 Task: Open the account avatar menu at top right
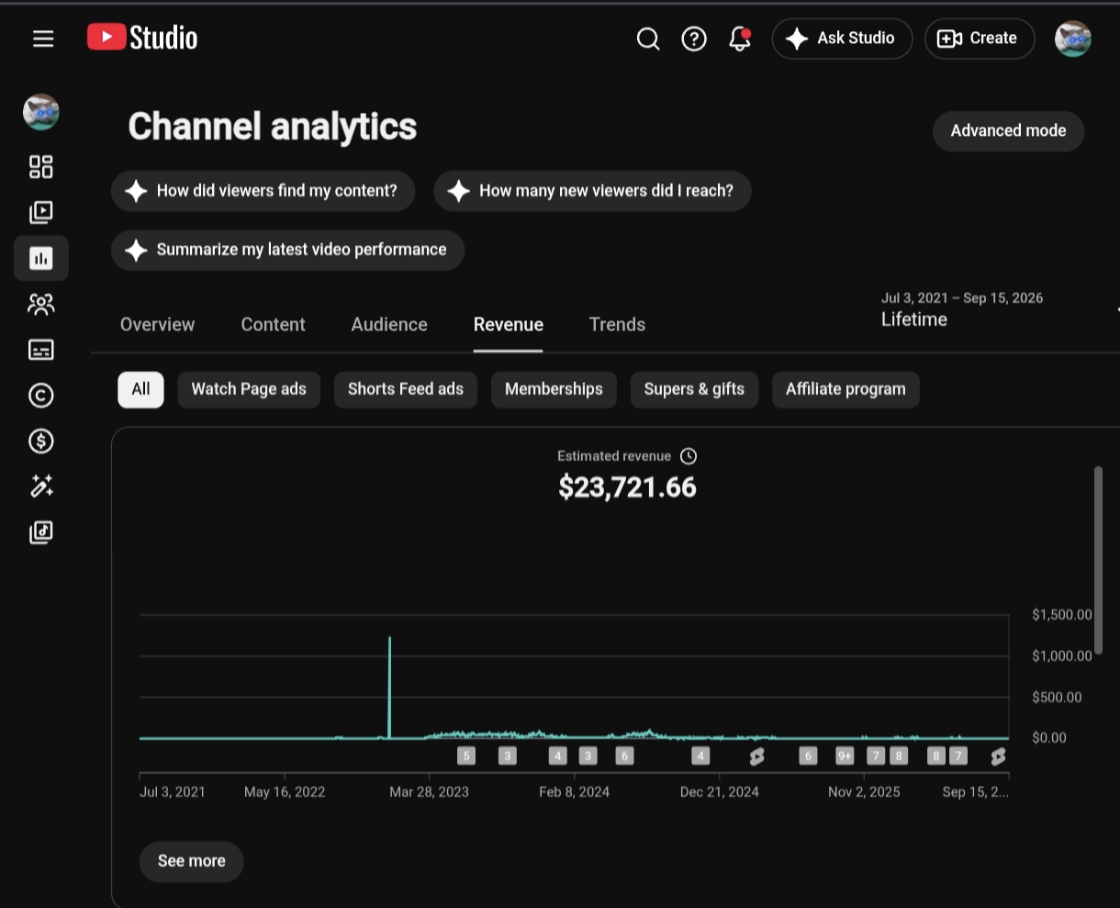click(1073, 39)
